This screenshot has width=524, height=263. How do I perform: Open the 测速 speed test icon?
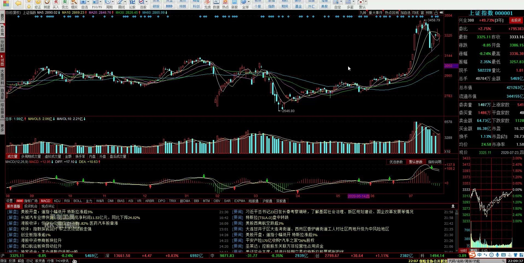47,4
